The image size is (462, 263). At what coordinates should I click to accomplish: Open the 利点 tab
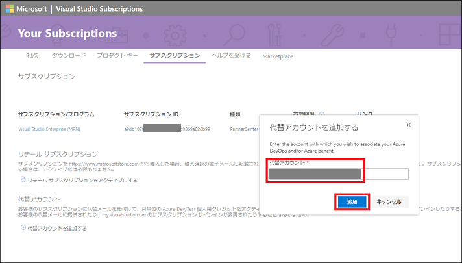pos(32,55)
